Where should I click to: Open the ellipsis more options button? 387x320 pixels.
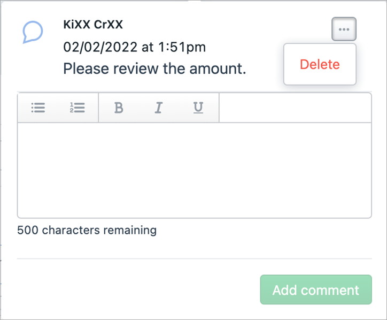344,29
